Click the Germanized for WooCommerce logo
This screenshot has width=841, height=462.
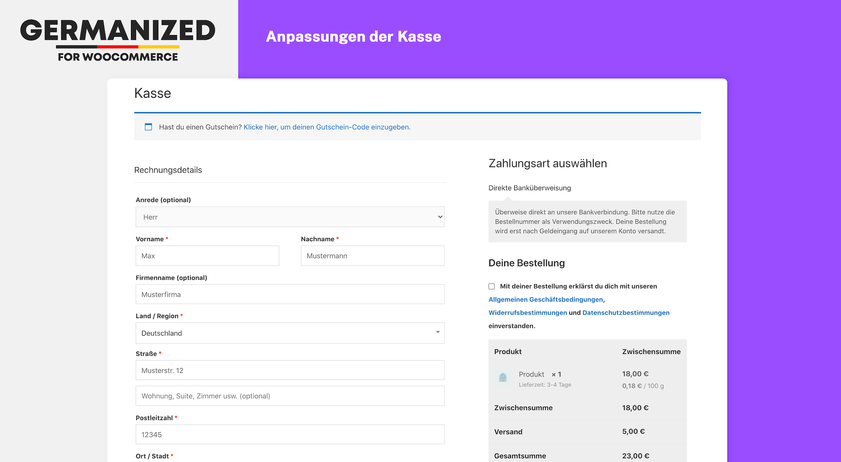118,40
